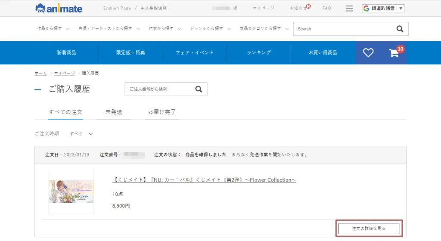Viewport: 441px width, 241px height.
Task: Click the animate logo
Action: (x=59, y=9)
